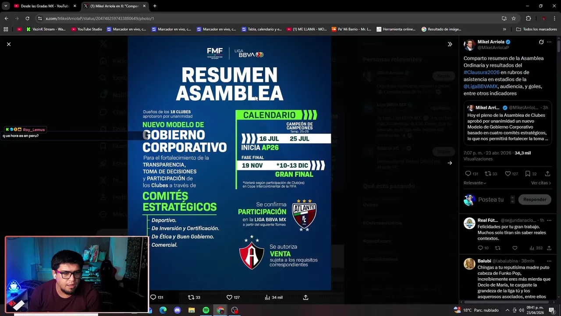
Task: Bookmark this page with the star icon
Action: tap(514, 18)
